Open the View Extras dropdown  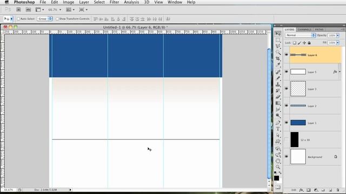40,10
